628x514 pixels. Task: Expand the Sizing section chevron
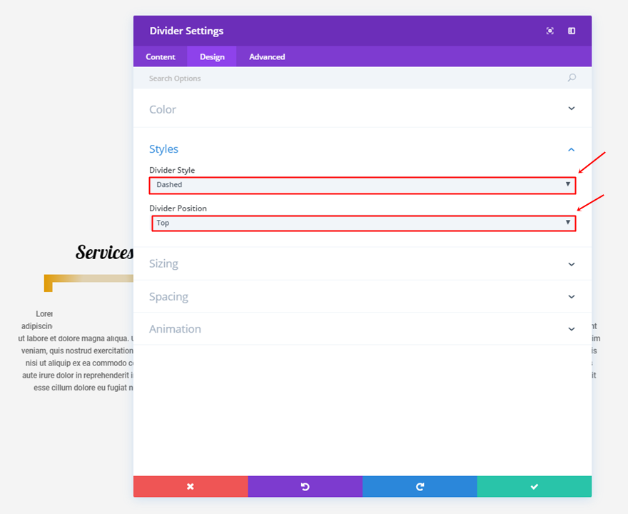[572, 264]
